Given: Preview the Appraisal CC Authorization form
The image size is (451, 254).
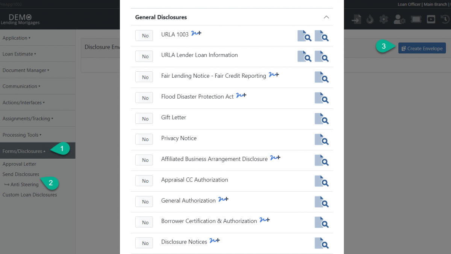Looking at the screenshot, I should coord(321,181).
